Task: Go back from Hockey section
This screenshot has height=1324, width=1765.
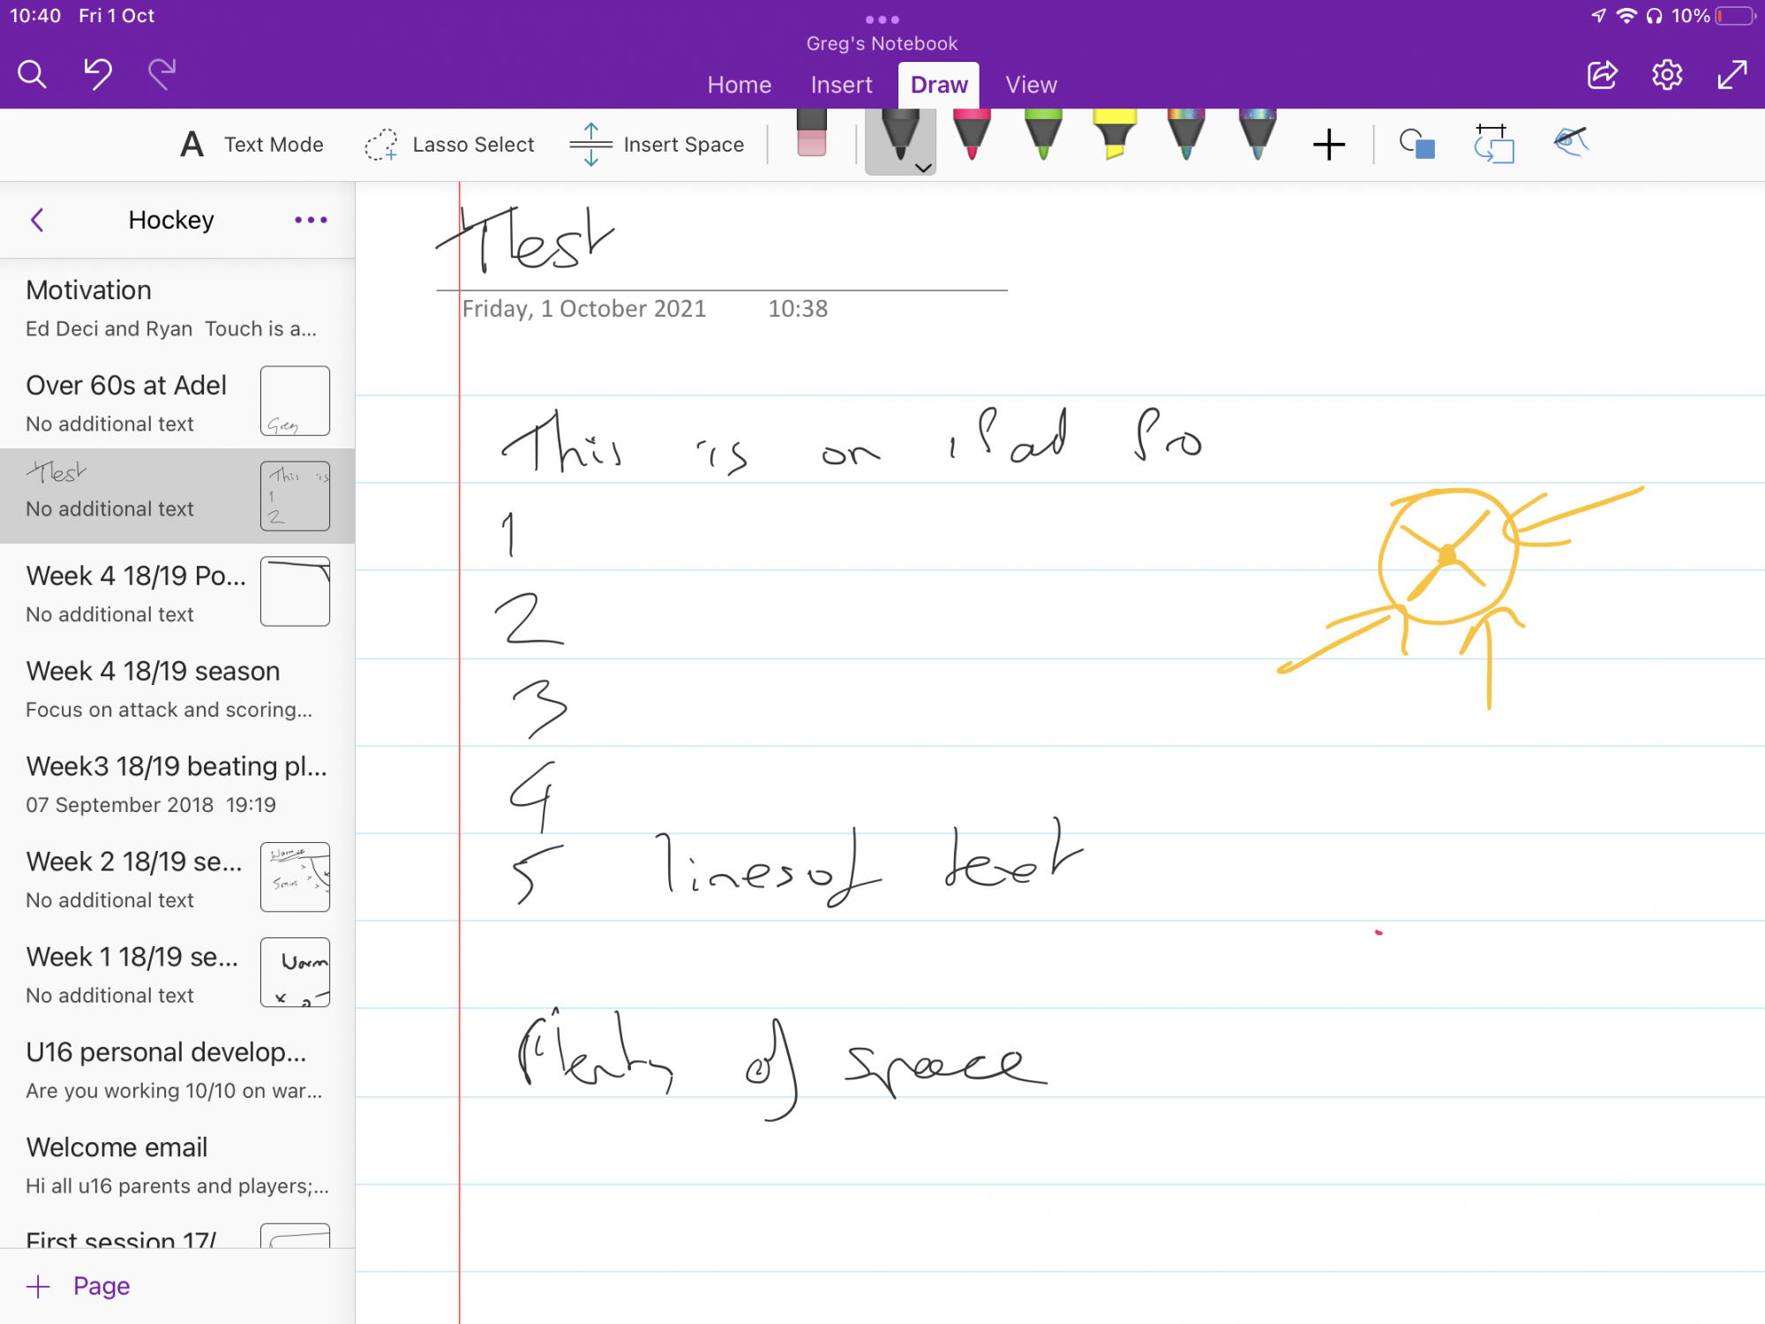Action: point(37,220)
